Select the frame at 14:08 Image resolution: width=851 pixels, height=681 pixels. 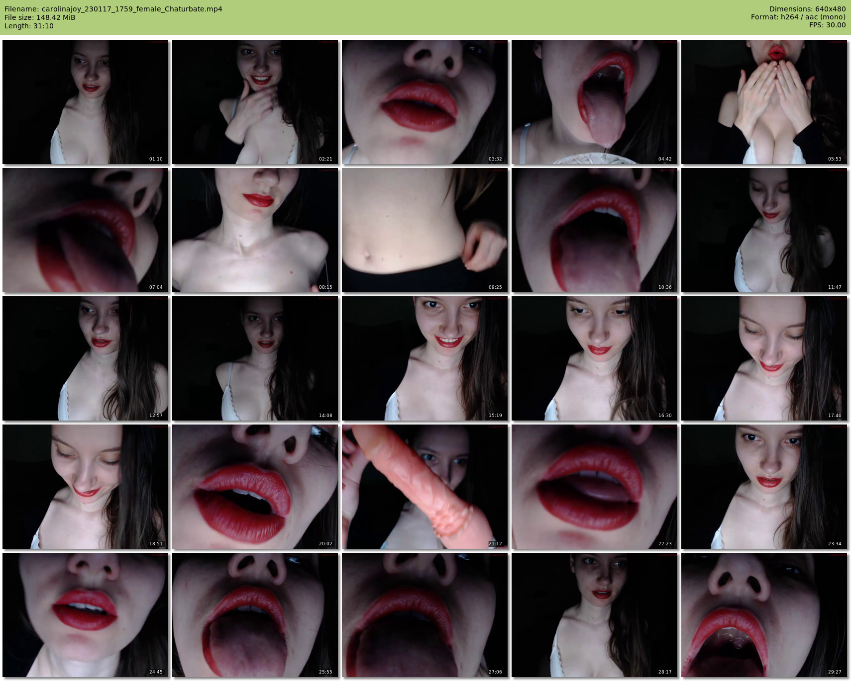tap(255, 358)
